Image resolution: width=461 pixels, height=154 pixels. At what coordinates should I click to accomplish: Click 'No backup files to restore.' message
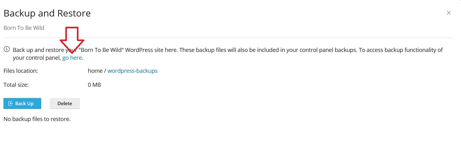tap(37, 119)
